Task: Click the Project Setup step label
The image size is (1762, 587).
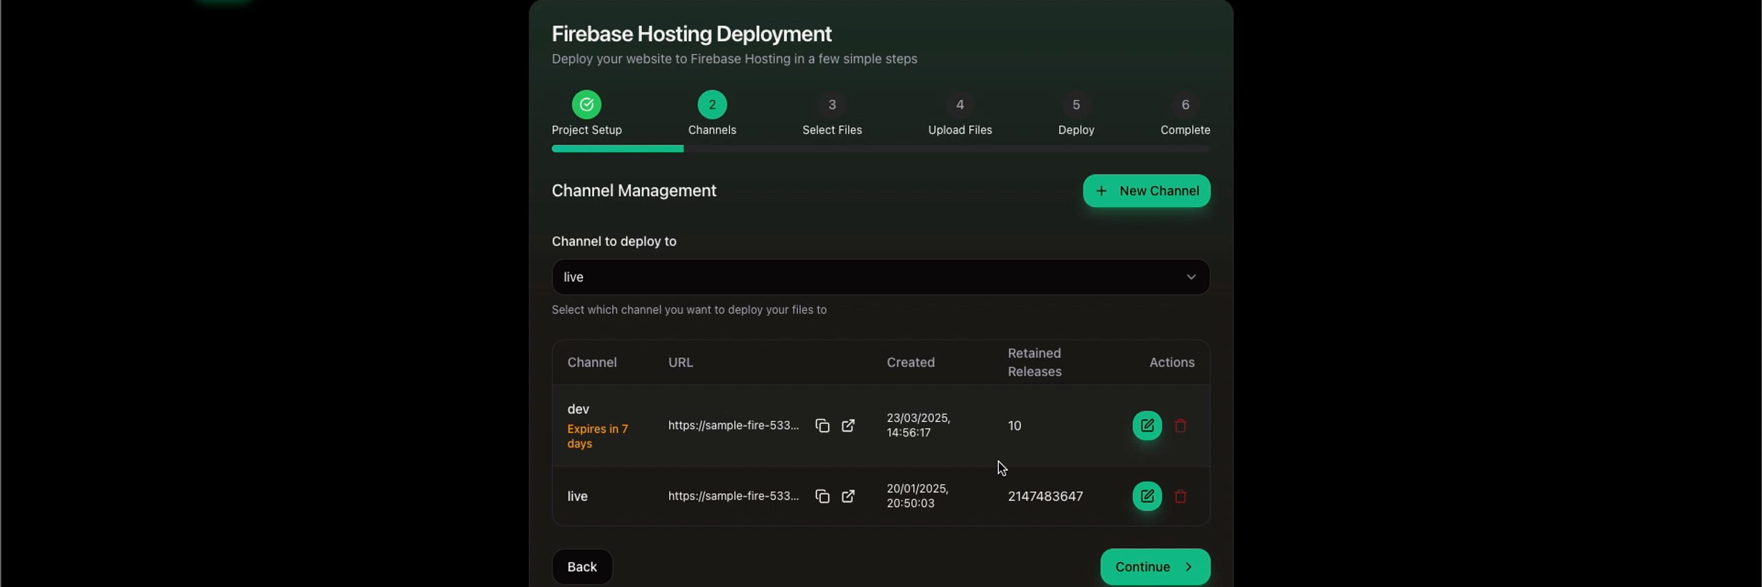Action: 586,130
